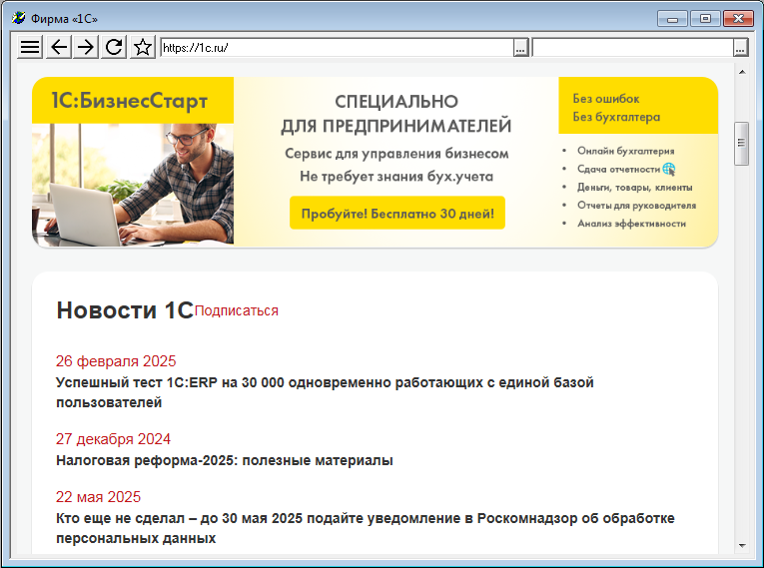
Task: Click scrollbar up arrow
Action: [742, 72]
